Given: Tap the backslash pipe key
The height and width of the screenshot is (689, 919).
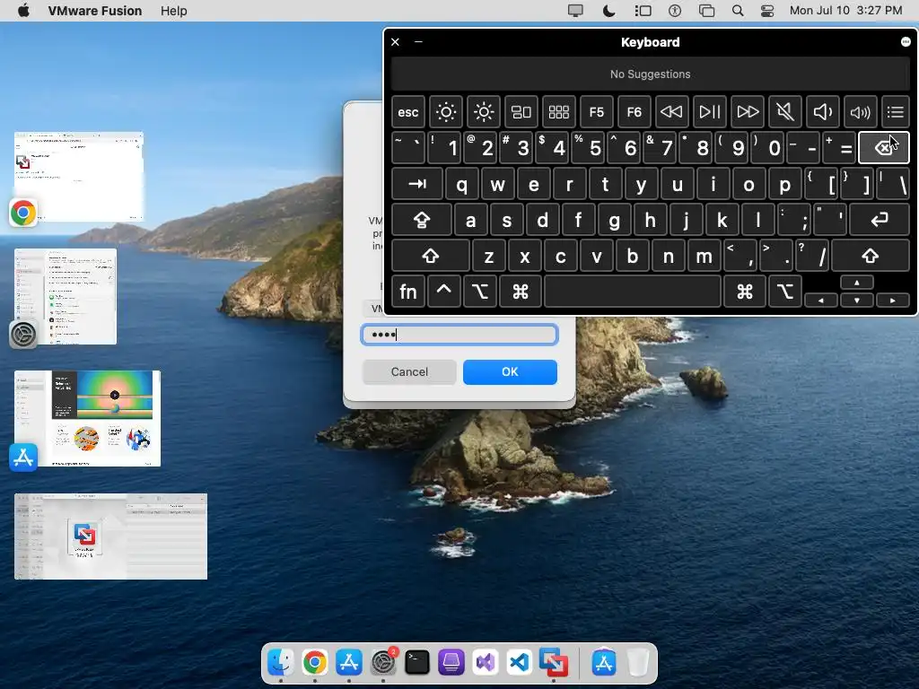Looking at the screenshot, I should [893, 184].
